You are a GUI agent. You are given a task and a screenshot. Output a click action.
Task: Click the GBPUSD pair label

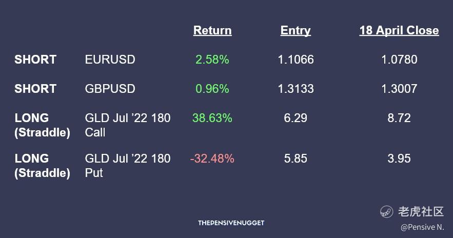(x=110, y=89)
